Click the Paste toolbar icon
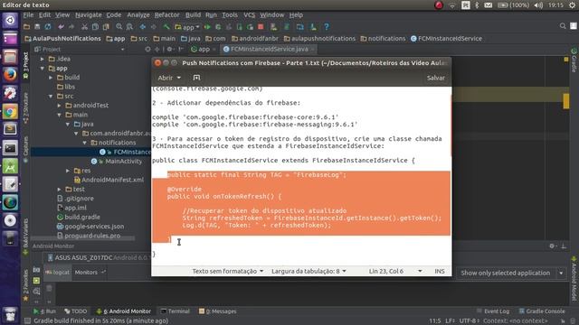This screenshot has height=325, width=579. pos(106,26)
